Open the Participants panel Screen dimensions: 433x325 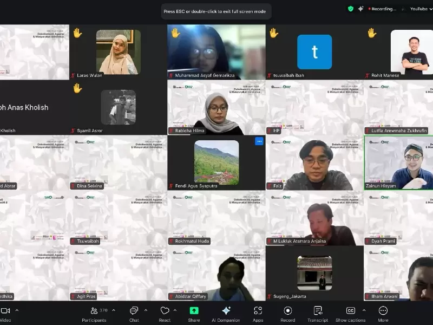pos(94,314)
